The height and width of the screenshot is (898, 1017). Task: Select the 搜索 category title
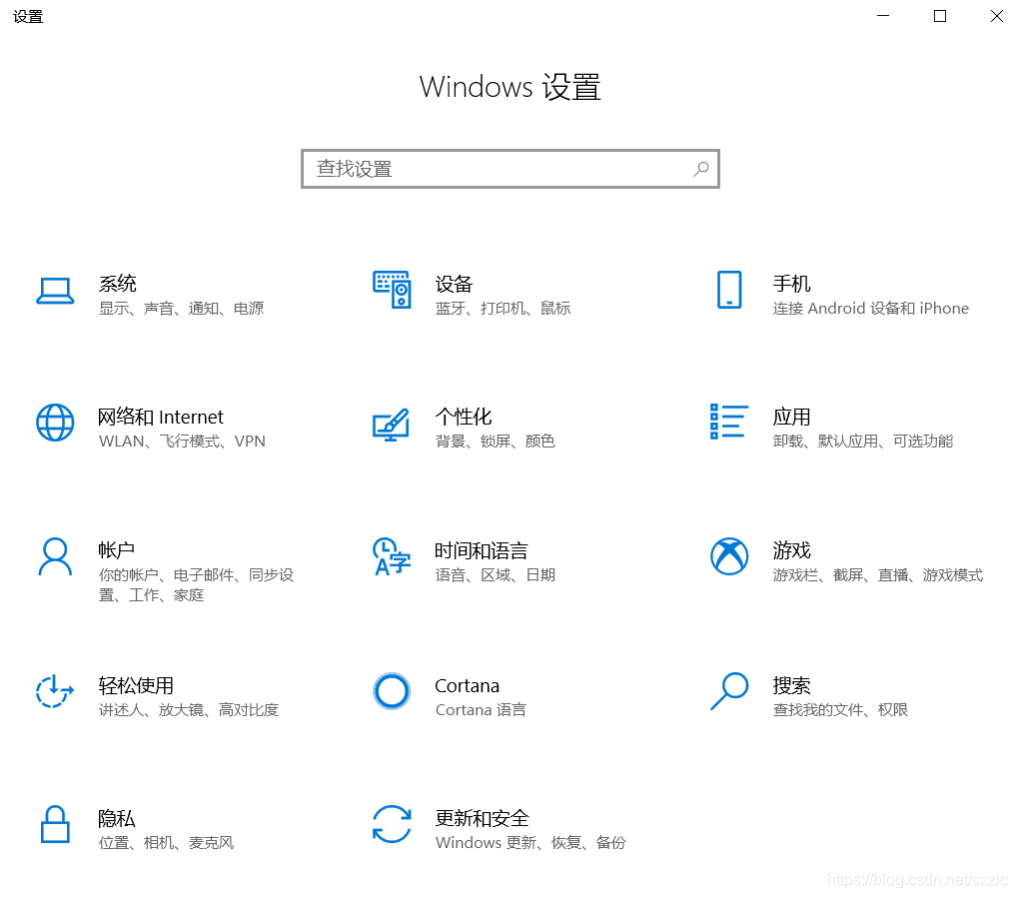pos(791,685)
